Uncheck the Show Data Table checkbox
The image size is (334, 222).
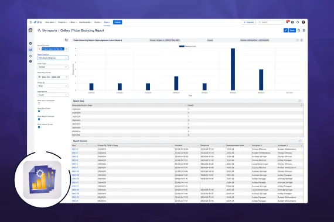[39, 112]
